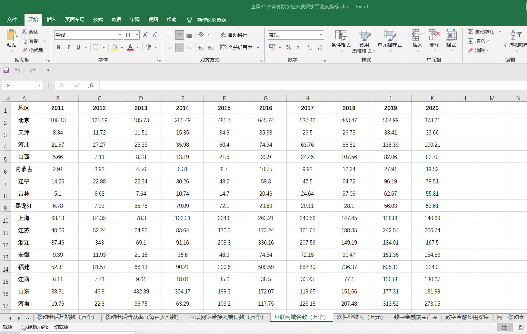Image resolution: width=527 pixels, height=334 pixels.
Task: Select cell containing 北京 in column A
Action: pos(24,120)
